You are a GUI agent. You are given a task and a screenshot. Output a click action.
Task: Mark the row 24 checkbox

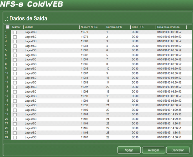click(x=15, y=138)
